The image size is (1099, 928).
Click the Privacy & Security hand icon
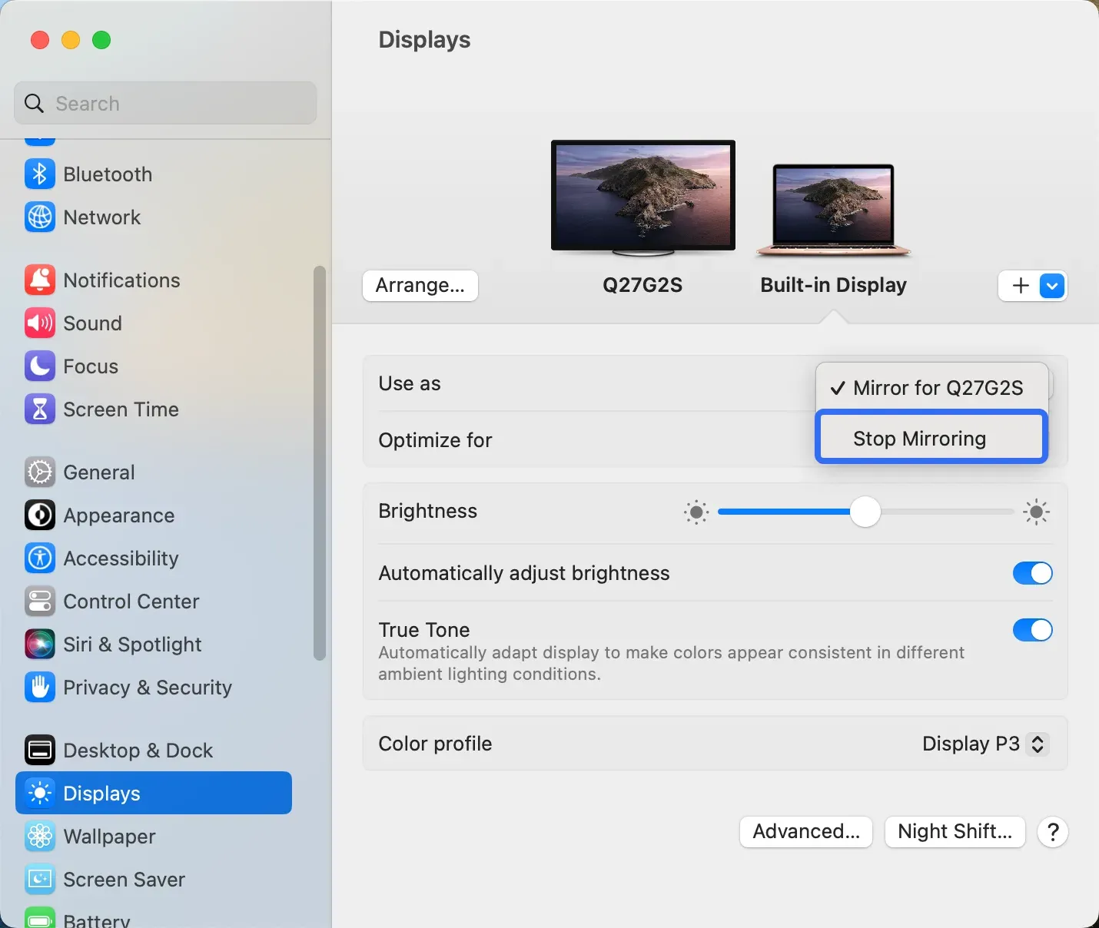pyautogui.click(x=40, y=688)
